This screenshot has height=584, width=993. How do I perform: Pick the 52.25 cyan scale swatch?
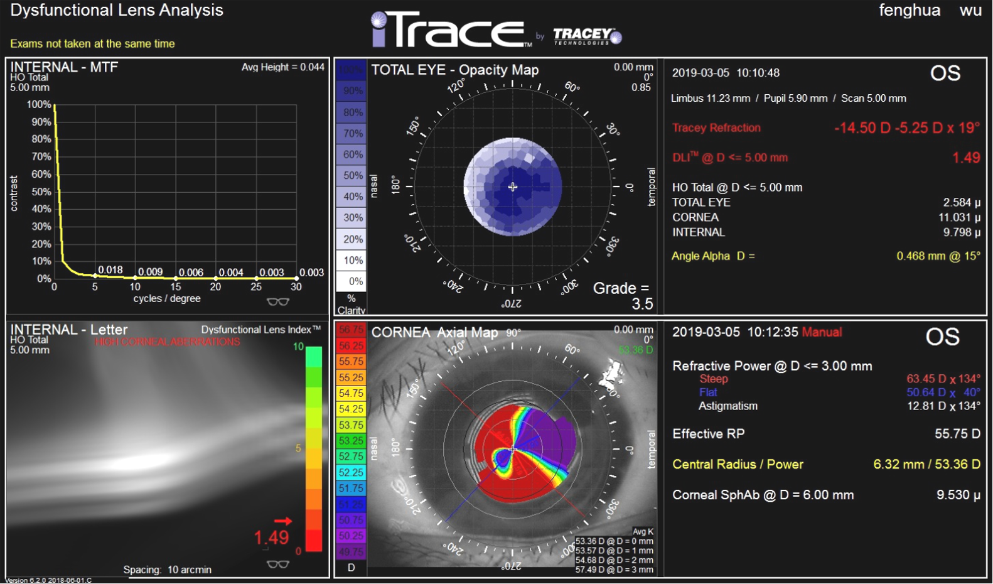[x=352, y=472]
